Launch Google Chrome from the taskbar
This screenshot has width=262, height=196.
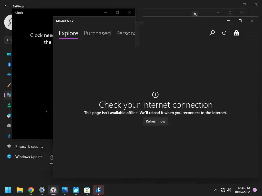click(31, 190)
